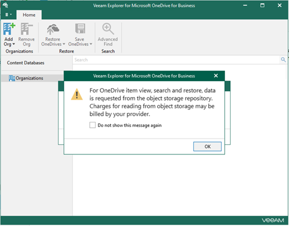Click the Save OneDrives floppy icon
The width and height of the screenshot is (289, 226).
(x=80, y=29)
